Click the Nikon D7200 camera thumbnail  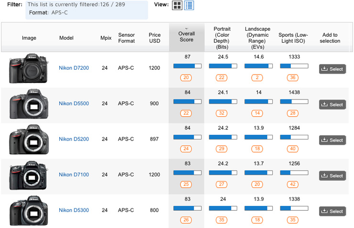(29, 68)
